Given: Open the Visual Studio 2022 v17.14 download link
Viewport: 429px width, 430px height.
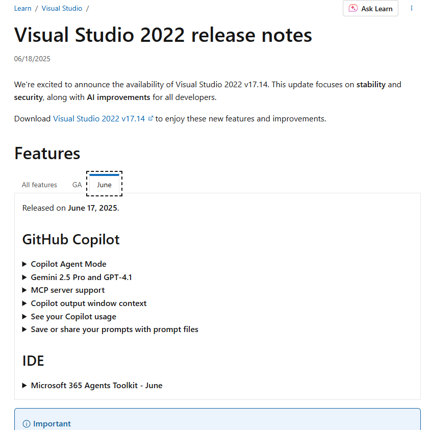Looking at the screenshot, I should coord(99,118).
